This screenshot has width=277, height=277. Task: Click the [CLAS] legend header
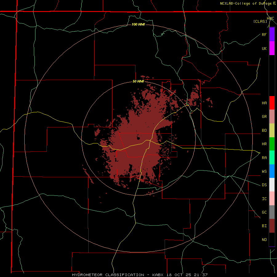tap(260, 22)
